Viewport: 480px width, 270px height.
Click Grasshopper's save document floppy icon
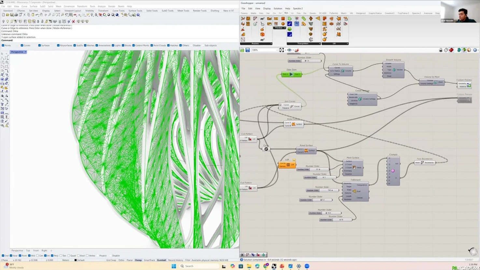pyautogui.click(x=247, y=50)
